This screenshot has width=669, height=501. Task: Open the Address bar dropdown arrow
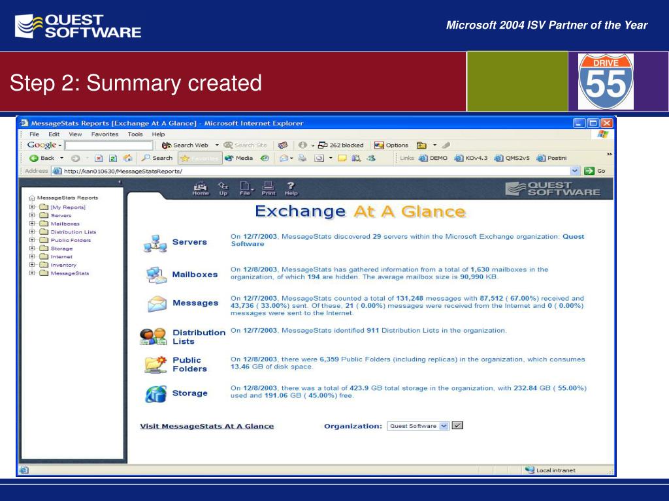(x=575, y=172)
